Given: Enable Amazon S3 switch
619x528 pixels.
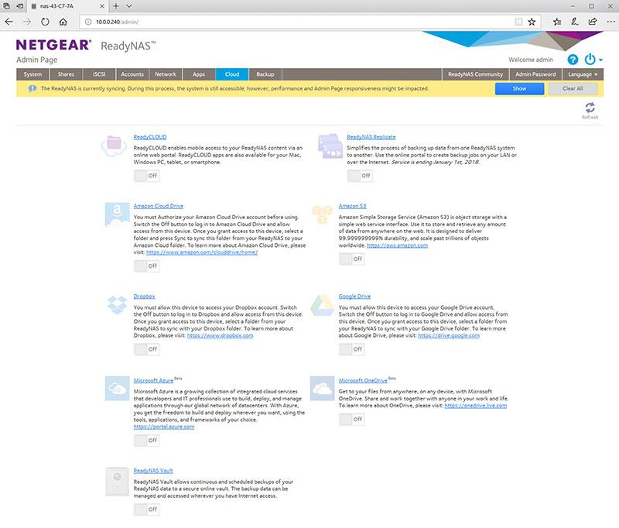Looking at the screenshot, I should 351,259.
